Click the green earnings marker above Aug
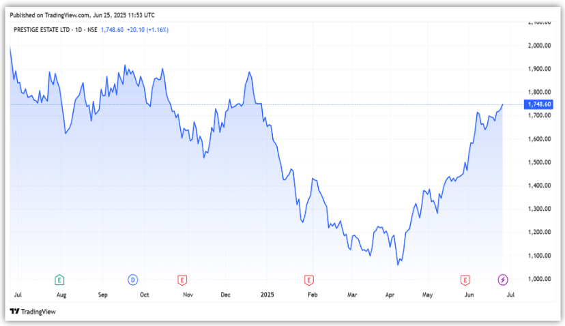Screen dimensions: 565x326 pyautogui.click(x=60, y=280)
